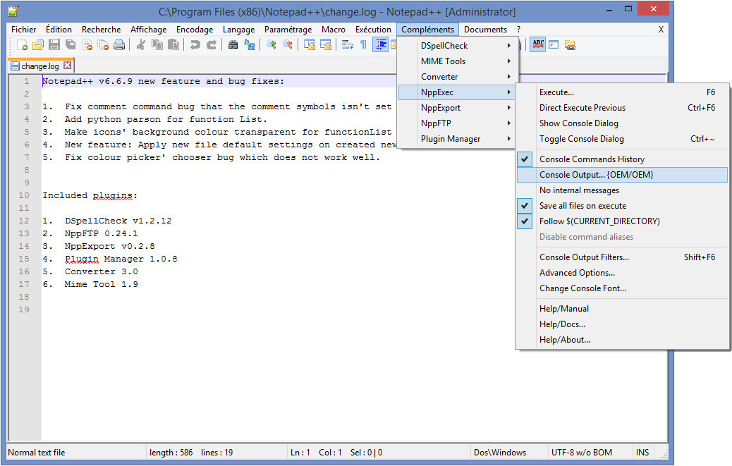Click the Synchronize vertical scrolling icon
The image size is (732, 466).
point(309,45)
